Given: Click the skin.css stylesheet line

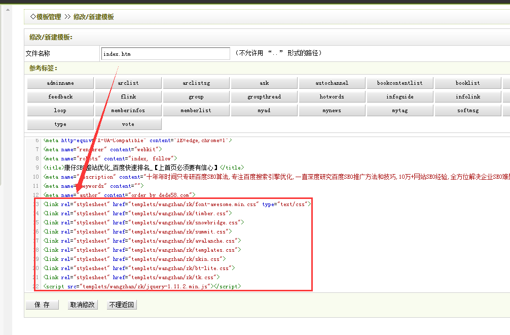Looking at the screenshot, I should pyautogui.click(x=135, y=259).
